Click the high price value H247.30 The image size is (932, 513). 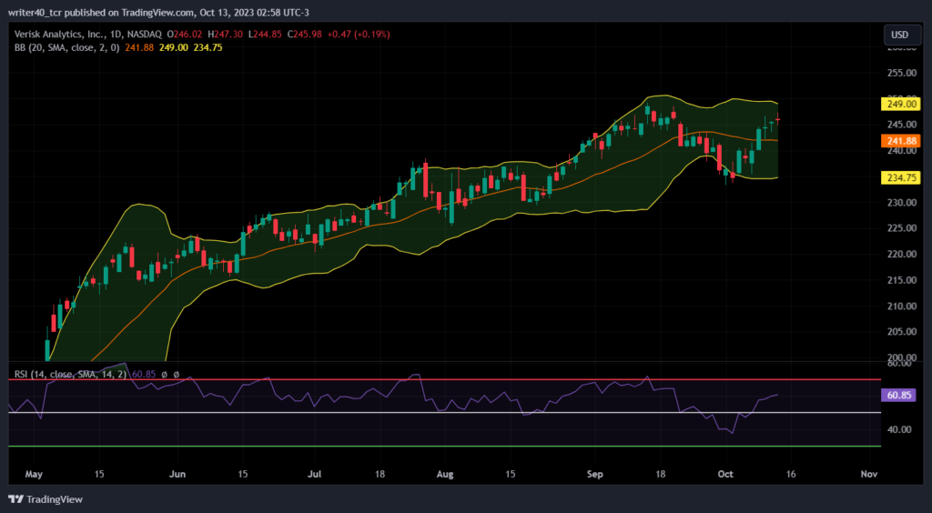pos(225,35)
